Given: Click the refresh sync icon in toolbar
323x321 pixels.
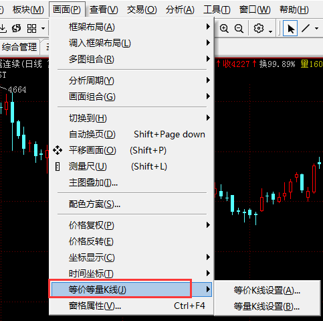Looking at the screenshot, I should (x=17, y=28).
